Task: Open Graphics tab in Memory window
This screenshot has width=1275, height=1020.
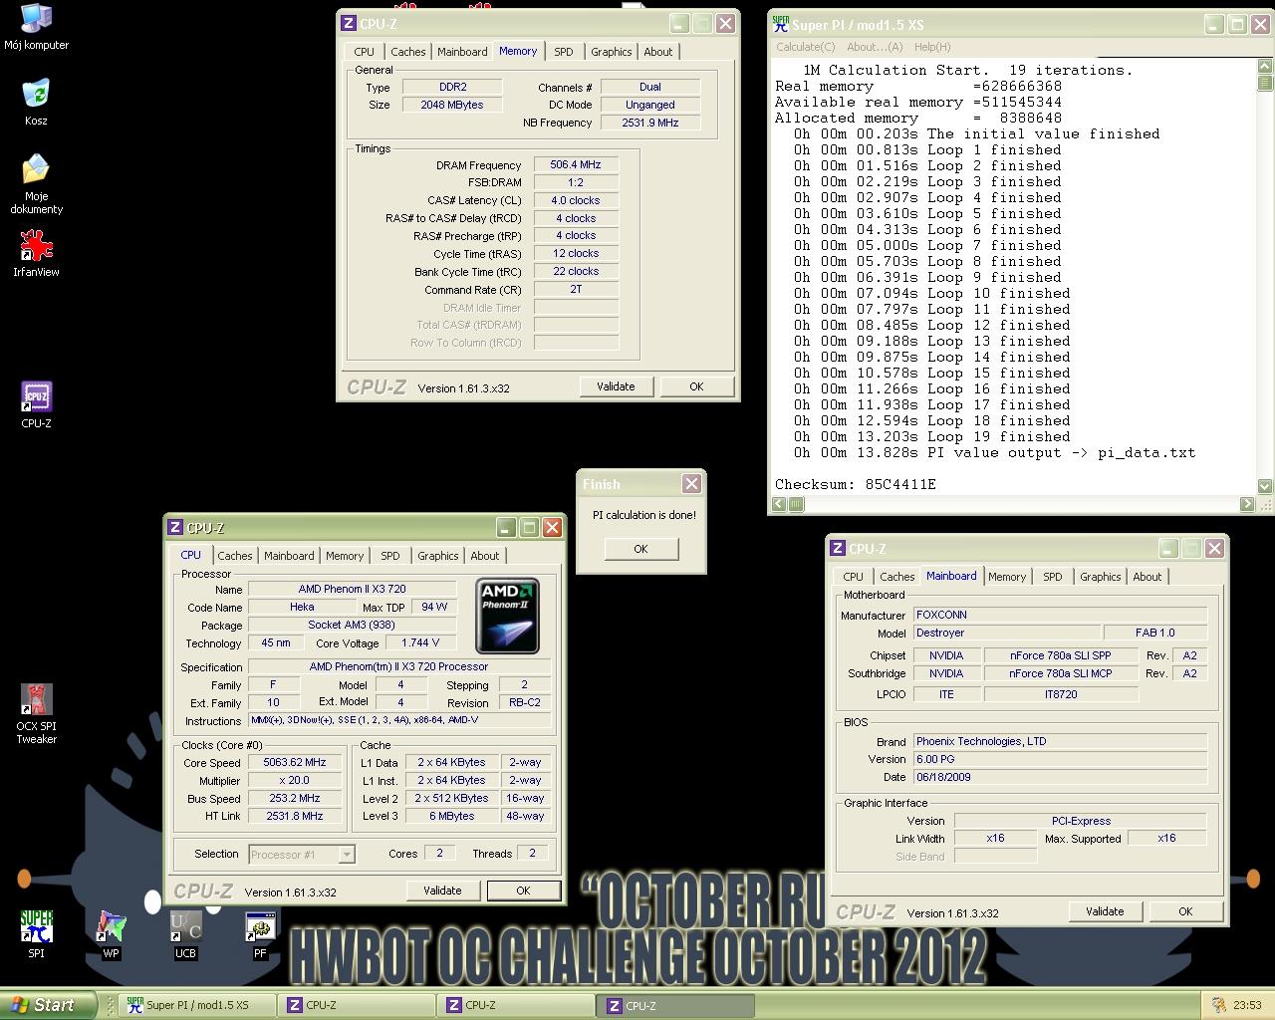Action: [611, 52]
